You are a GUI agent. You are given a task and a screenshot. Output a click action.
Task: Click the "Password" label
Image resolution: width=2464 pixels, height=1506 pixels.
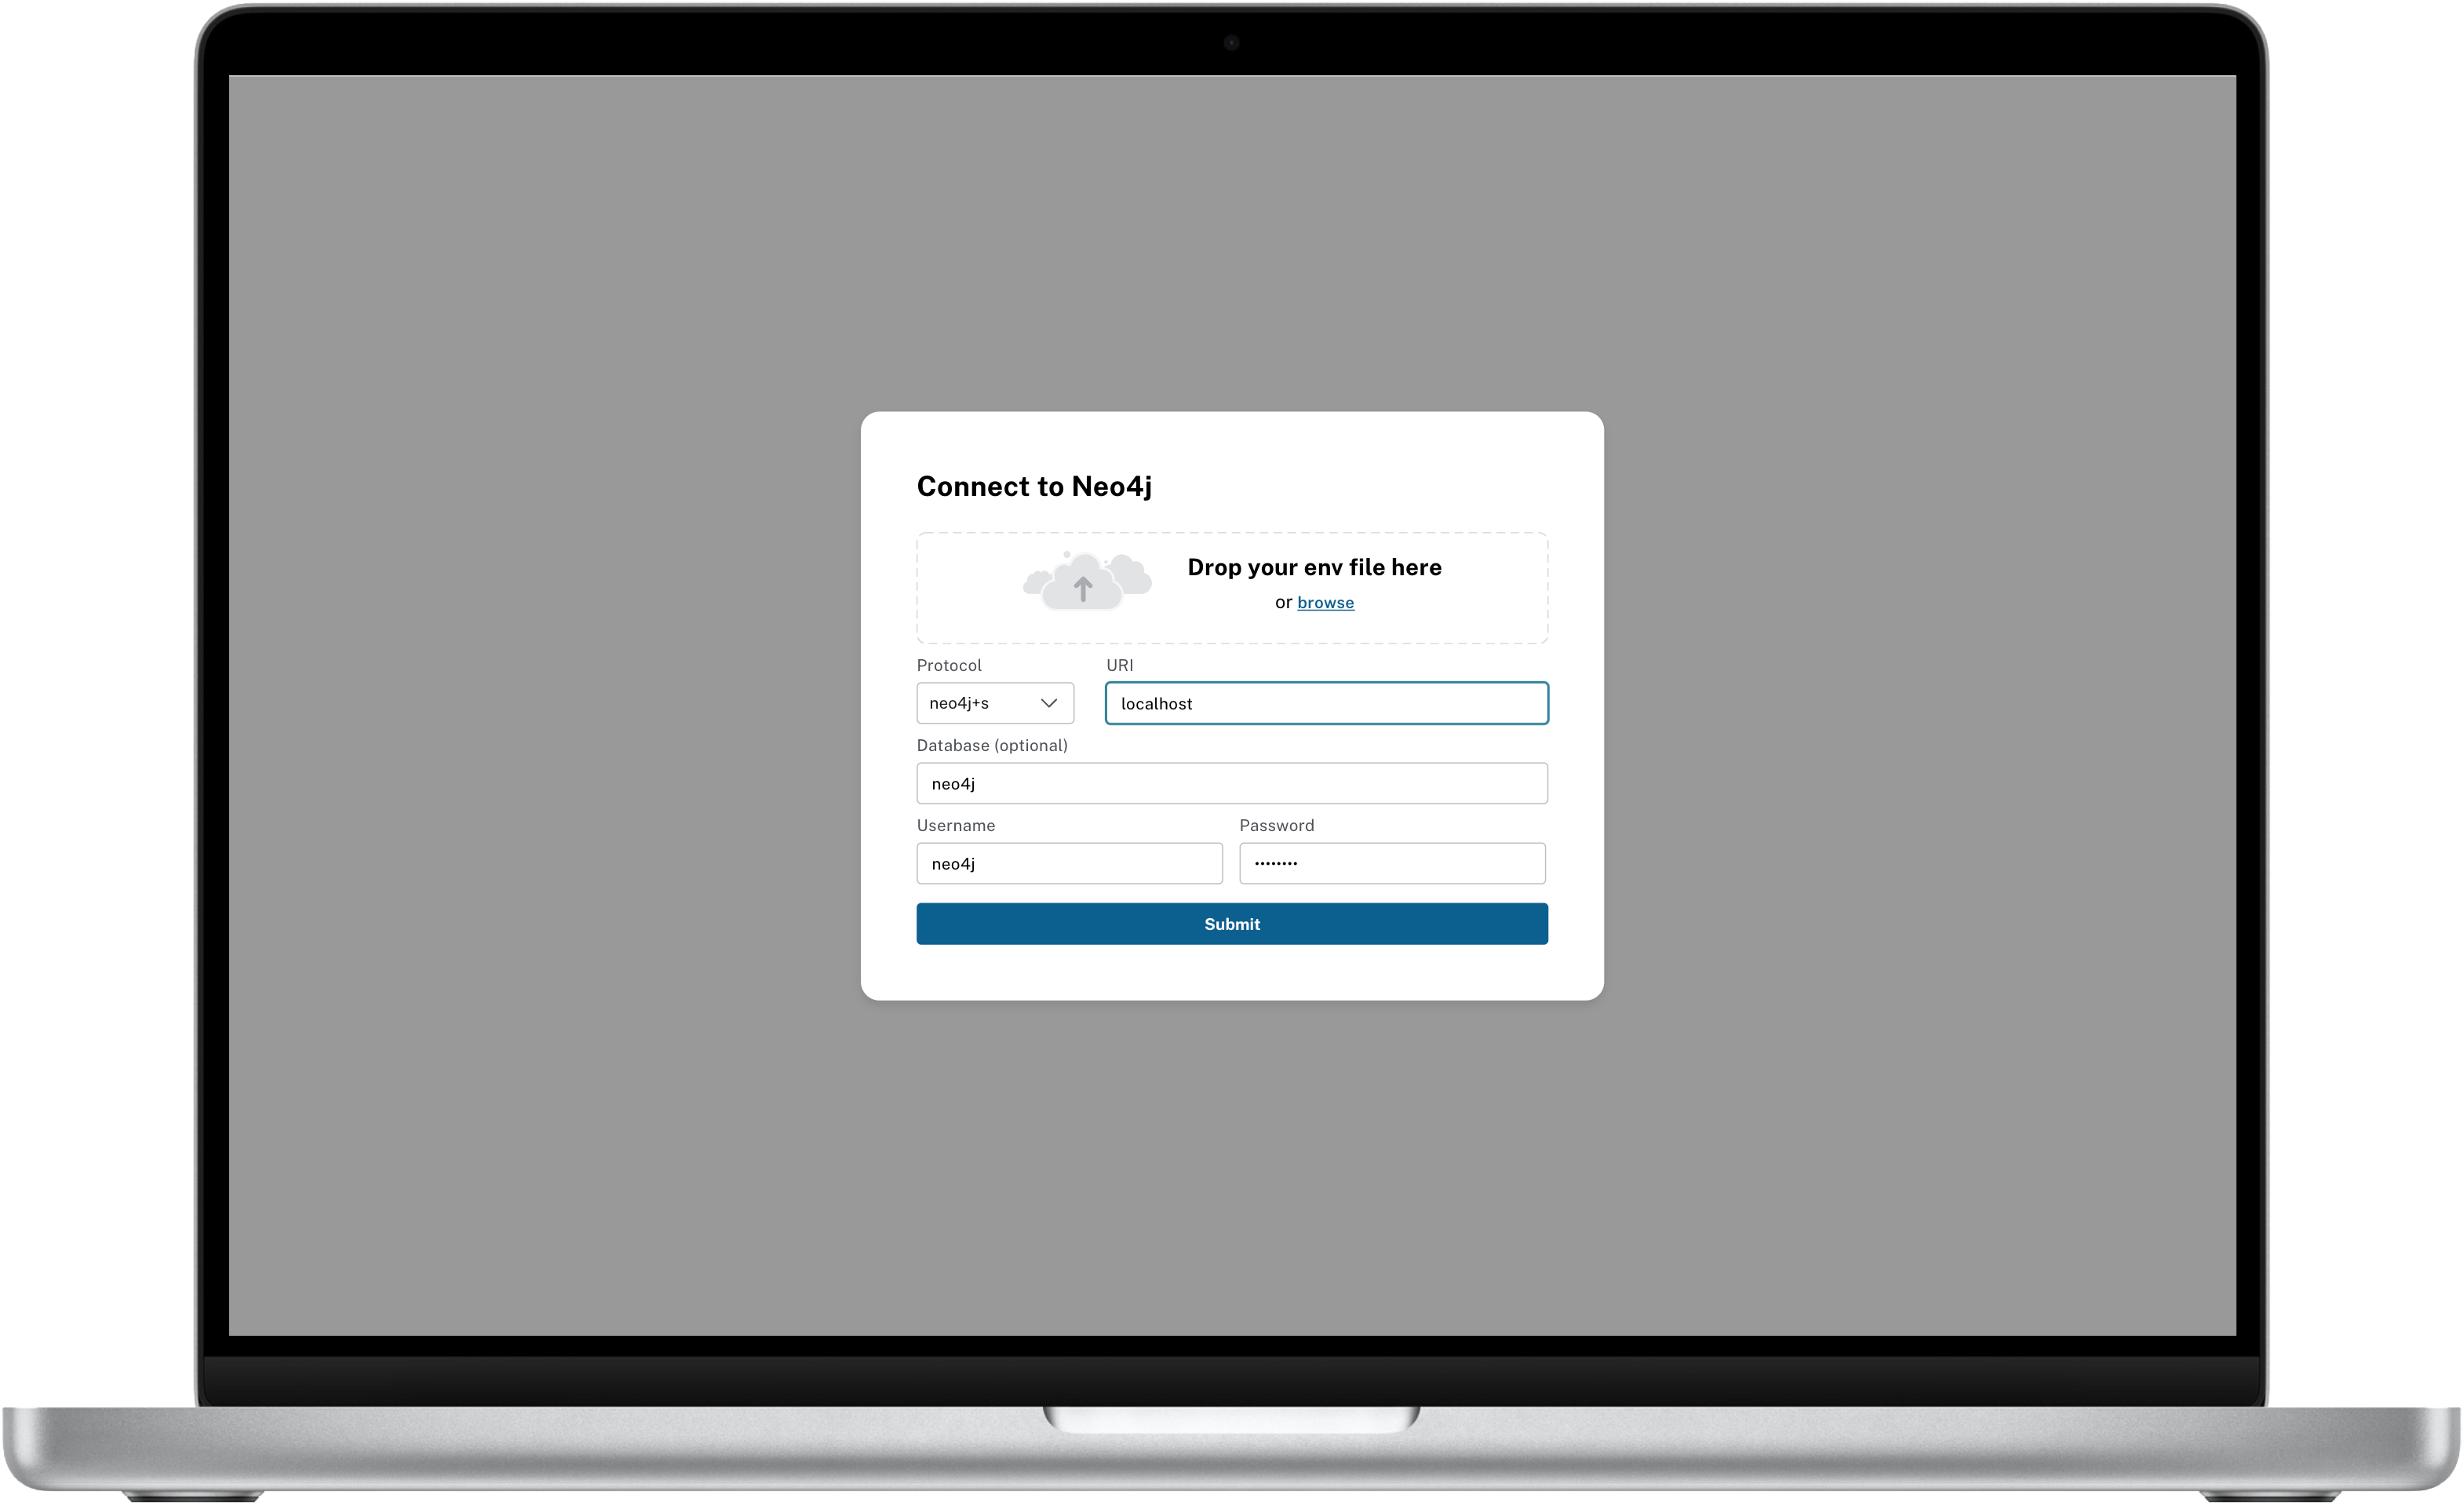pos(1277,825)
